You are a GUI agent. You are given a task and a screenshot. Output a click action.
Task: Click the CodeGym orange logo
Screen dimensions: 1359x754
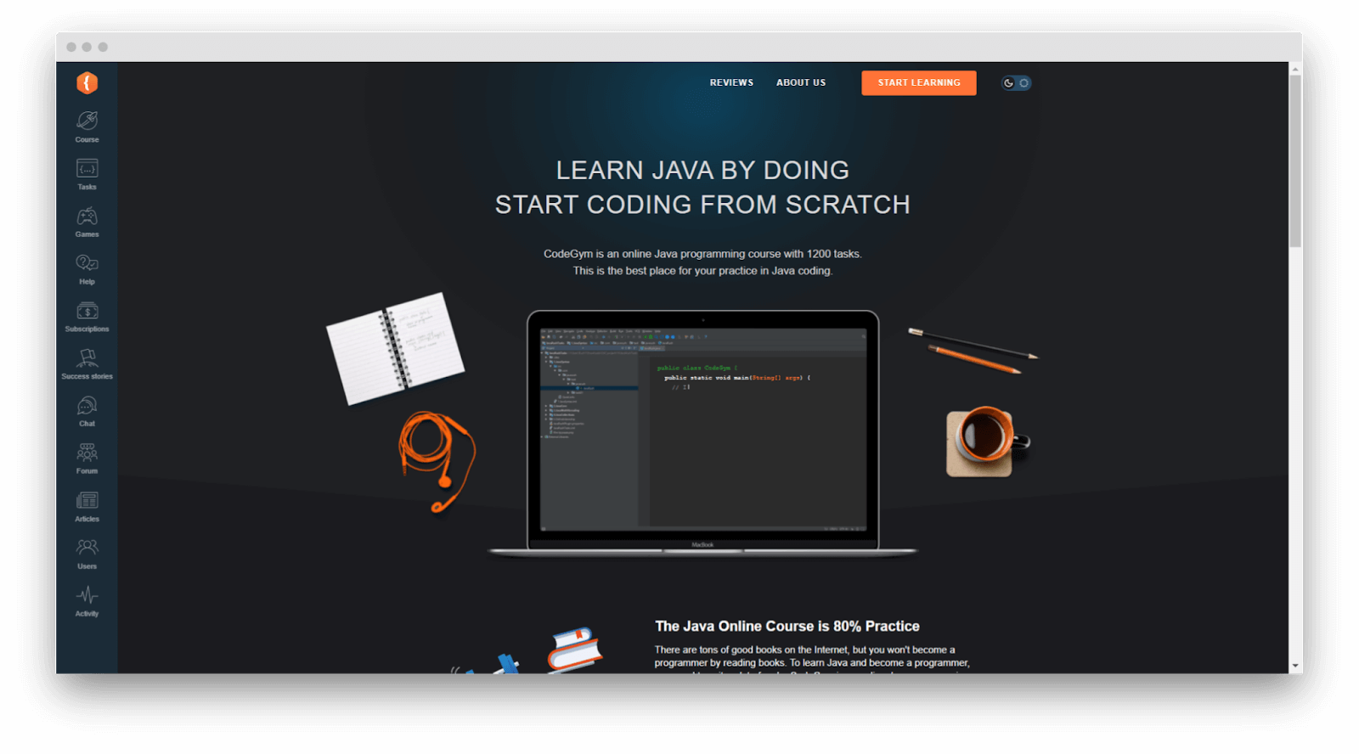[x=87, y=82]
